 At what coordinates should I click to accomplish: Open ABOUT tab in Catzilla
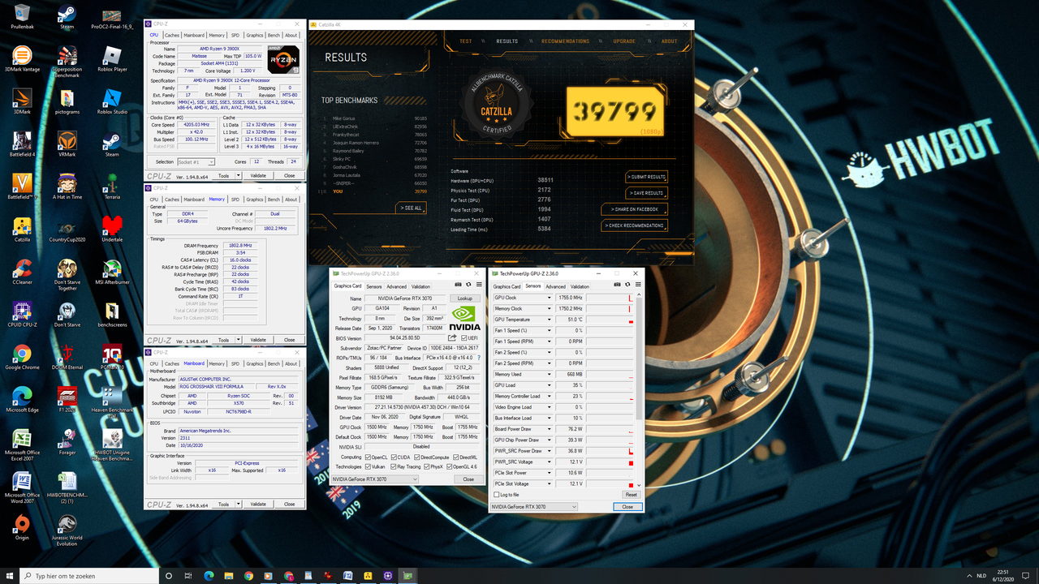[669, 41]
